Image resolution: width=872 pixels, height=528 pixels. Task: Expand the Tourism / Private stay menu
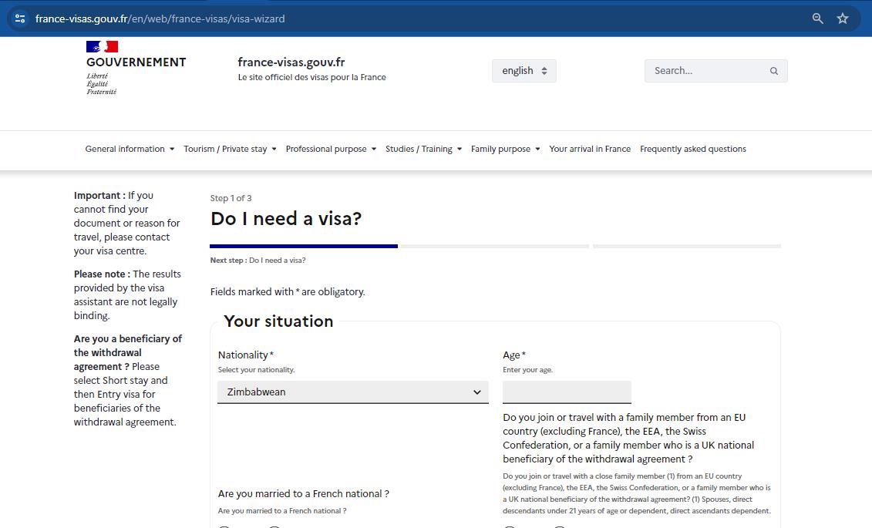click(230, 149)
